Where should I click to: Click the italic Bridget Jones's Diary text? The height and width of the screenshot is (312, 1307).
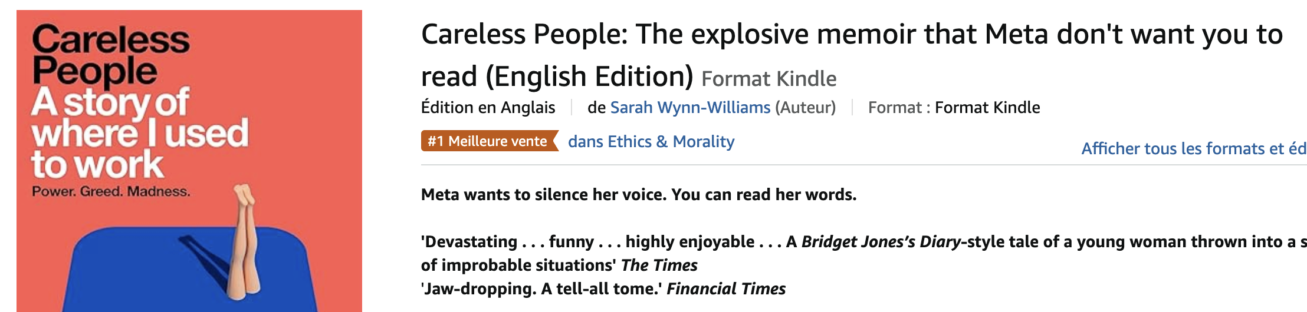point(881,242)
